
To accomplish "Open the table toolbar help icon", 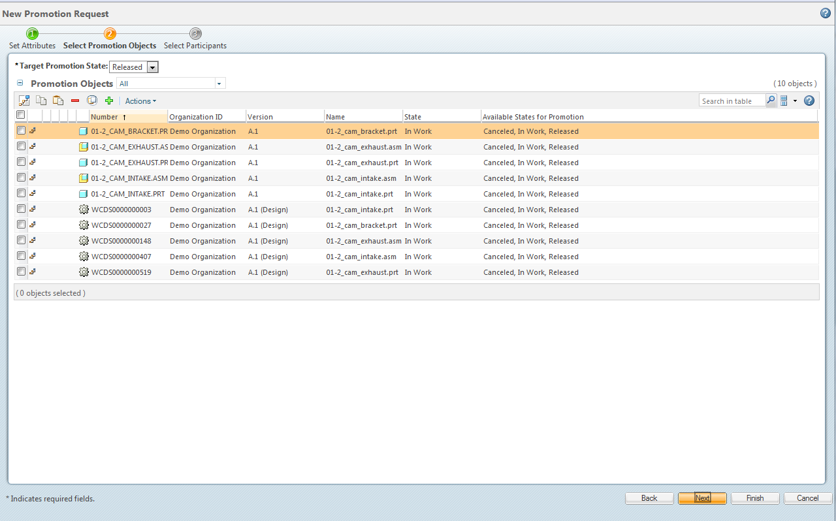I will pos(809,101).
